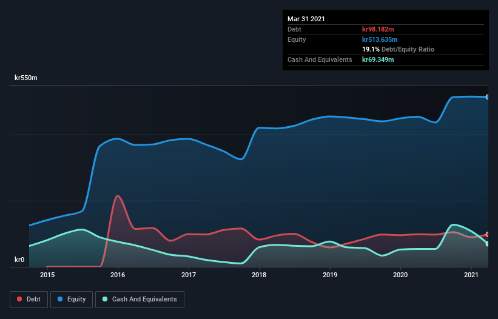Click the 2018 x-axis label
The image size is (498, 319).
click(259, 275)
